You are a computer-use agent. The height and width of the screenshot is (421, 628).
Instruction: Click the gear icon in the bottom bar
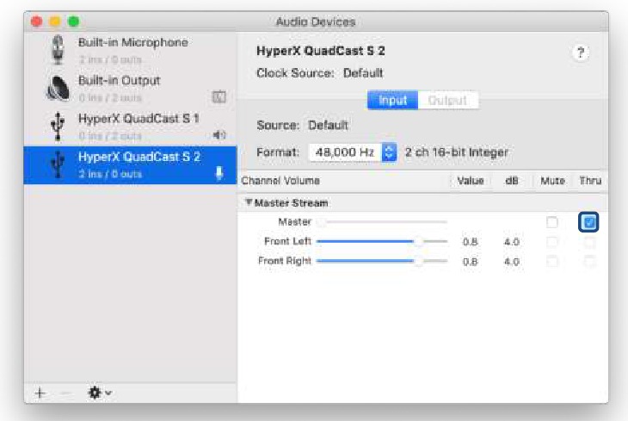point(95,393)
